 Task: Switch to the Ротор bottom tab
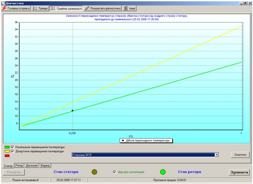[19, 165]
